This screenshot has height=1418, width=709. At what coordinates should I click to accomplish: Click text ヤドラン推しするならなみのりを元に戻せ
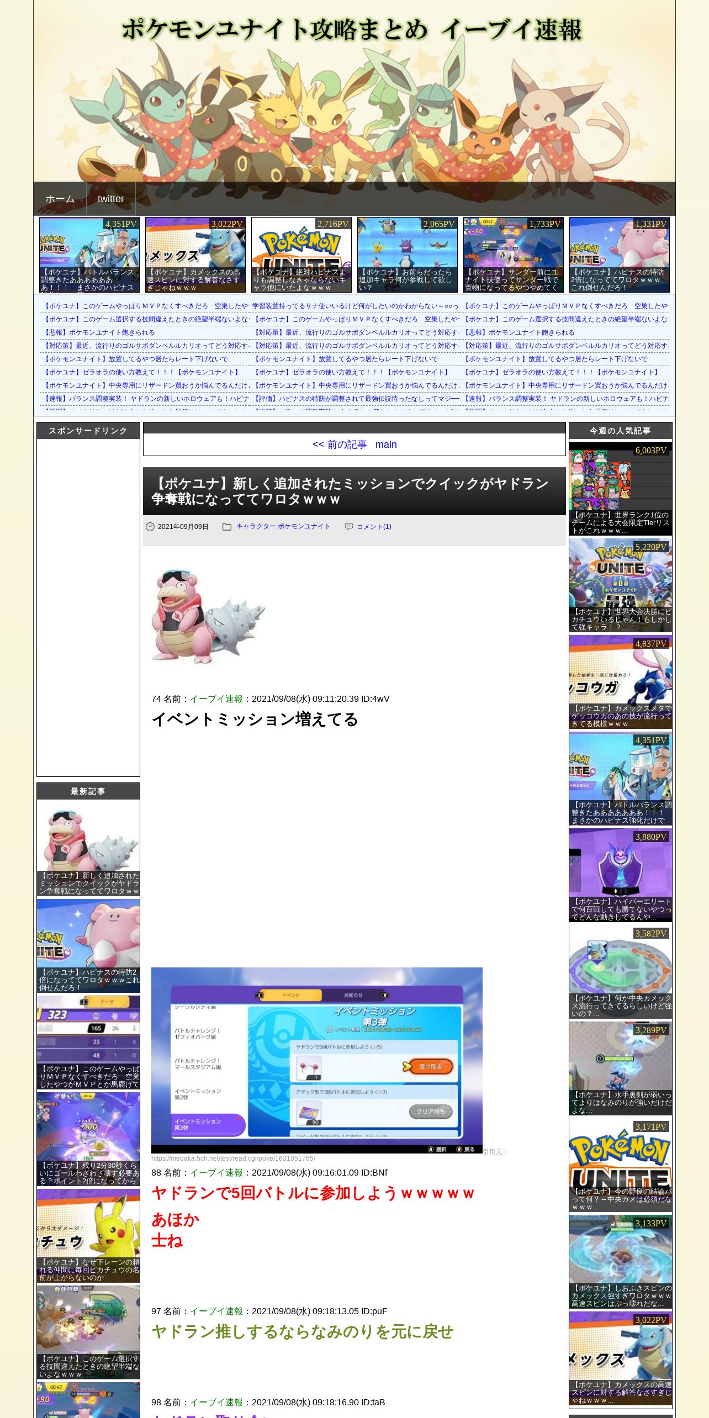pyautogui.click(x=302, y=1332)
